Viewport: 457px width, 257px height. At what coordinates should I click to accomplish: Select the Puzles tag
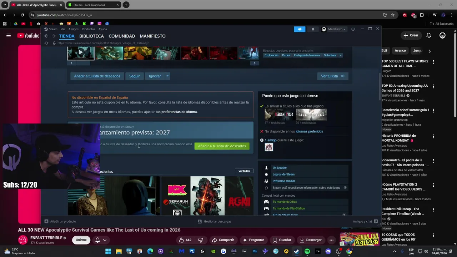[x=286, y=55]
